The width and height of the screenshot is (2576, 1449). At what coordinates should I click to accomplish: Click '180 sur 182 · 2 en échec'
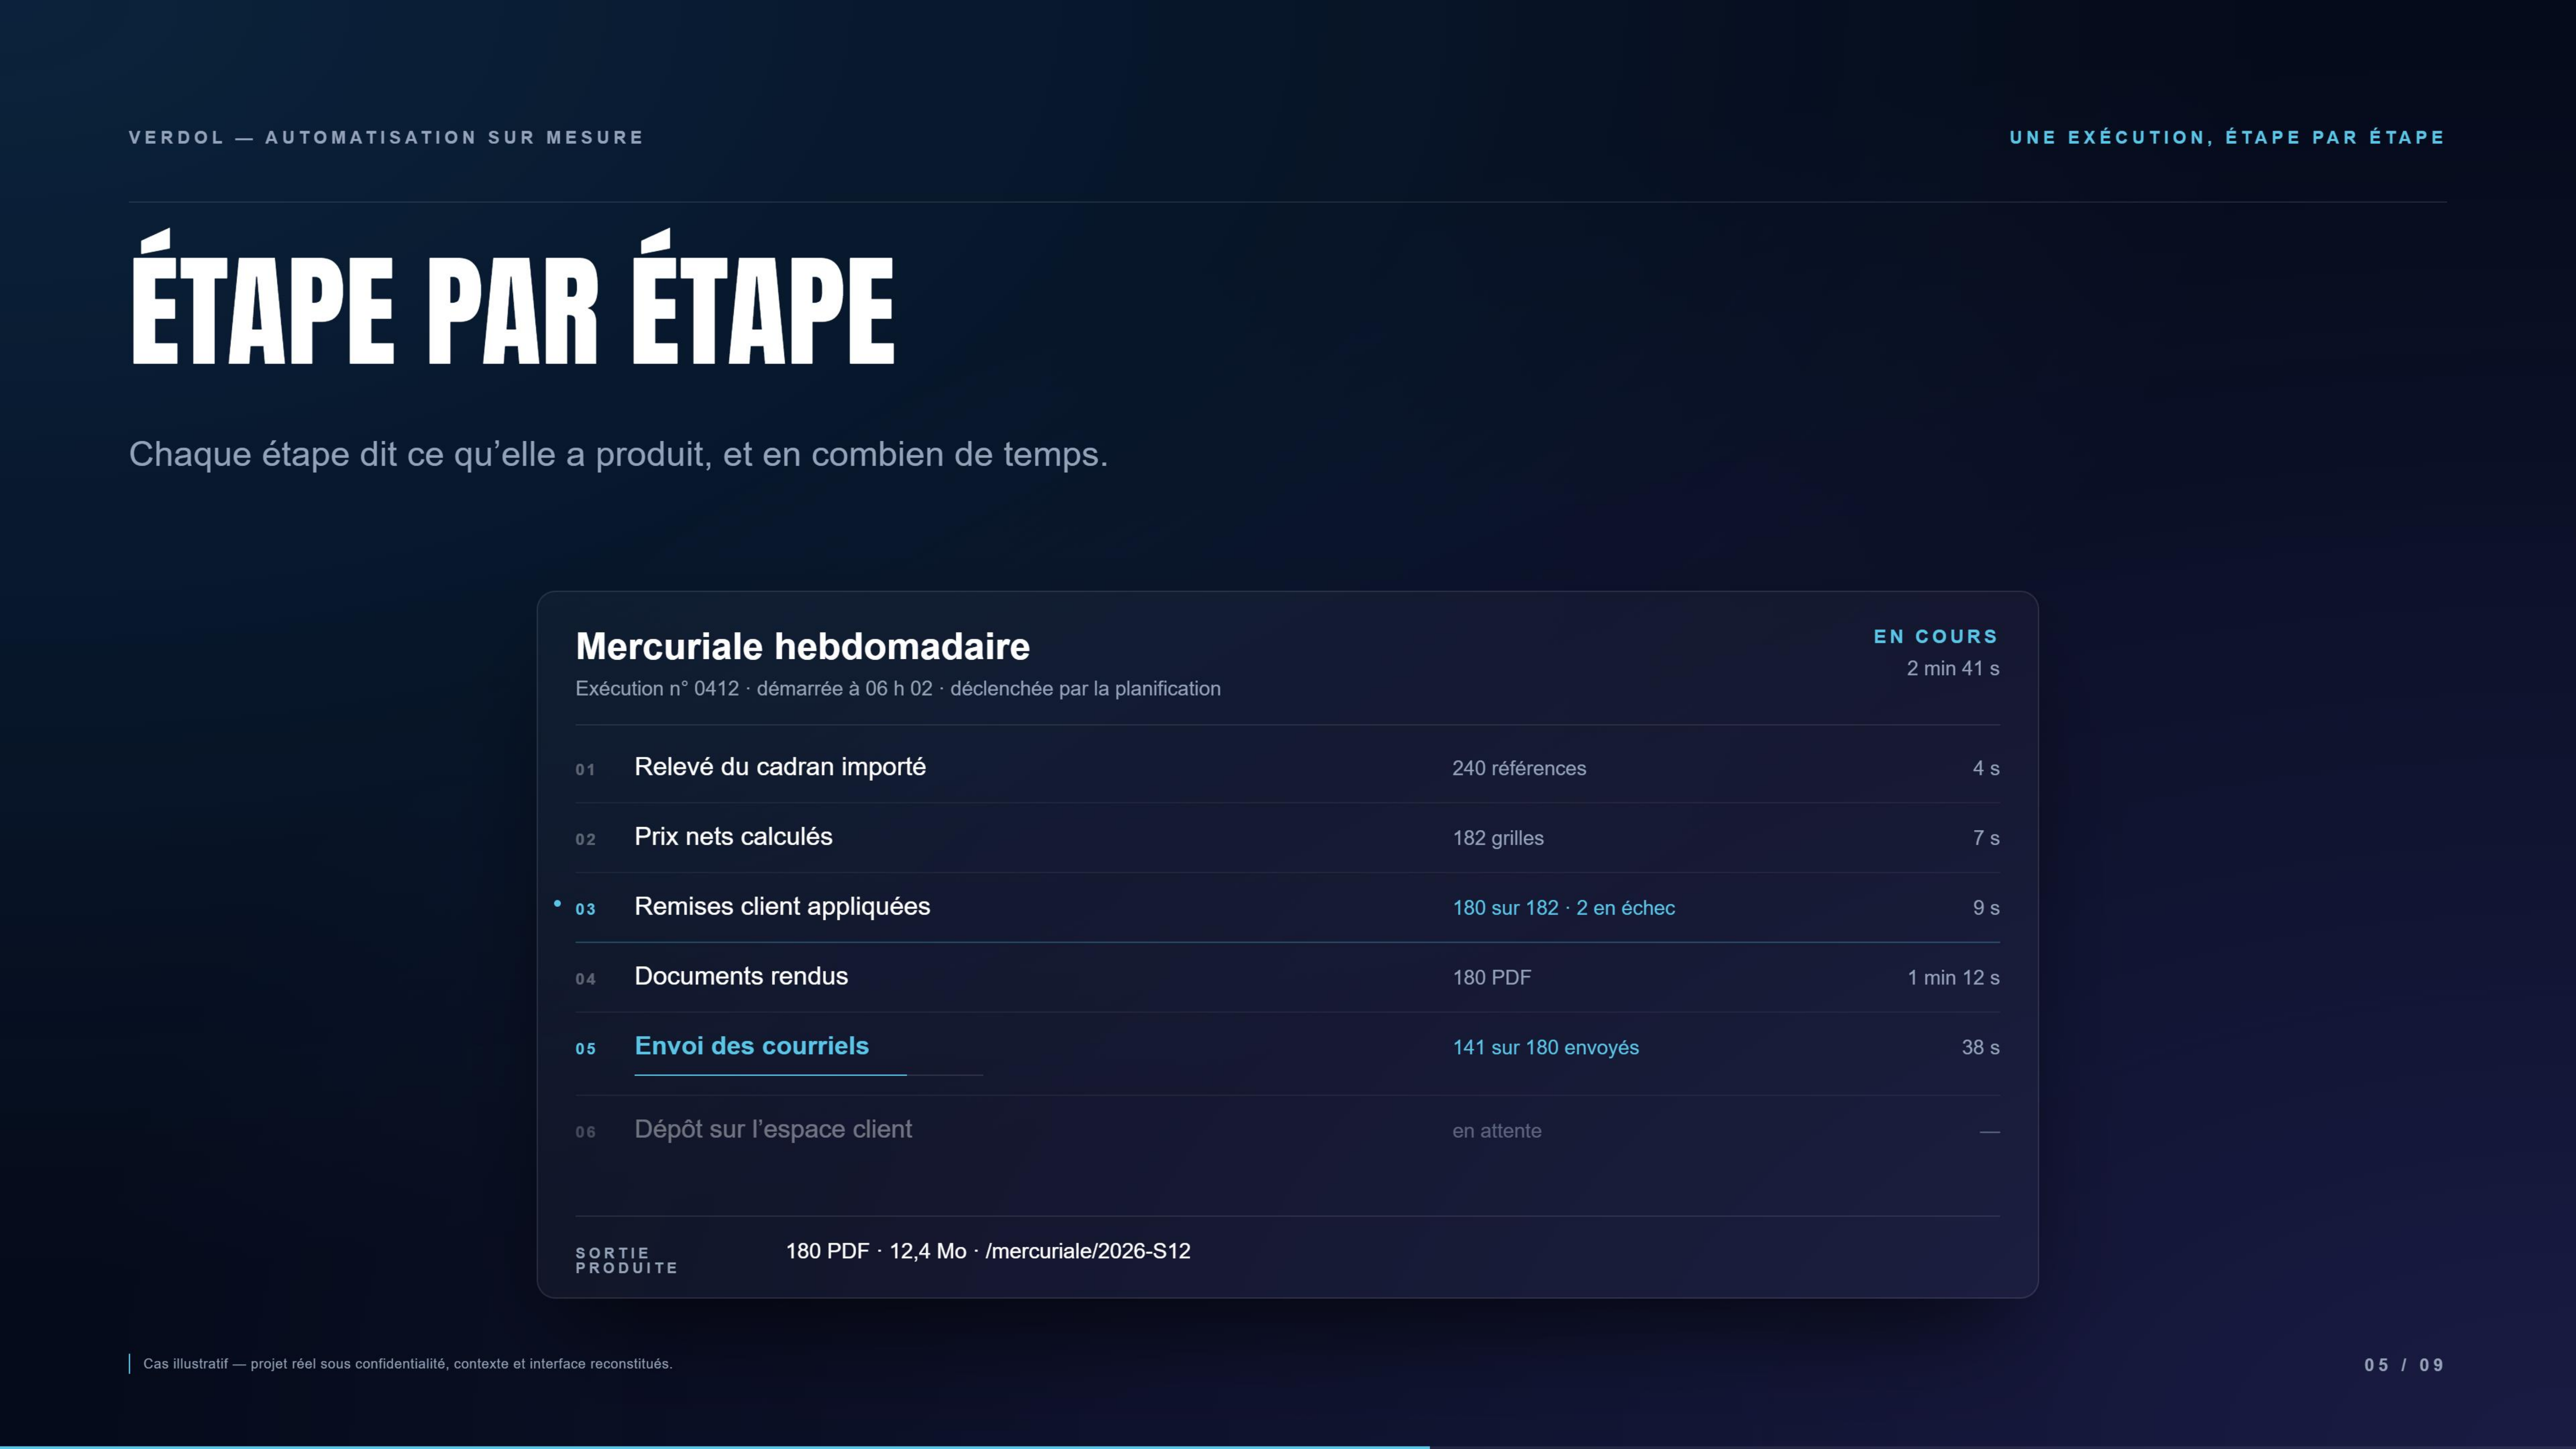[1564, 908]
